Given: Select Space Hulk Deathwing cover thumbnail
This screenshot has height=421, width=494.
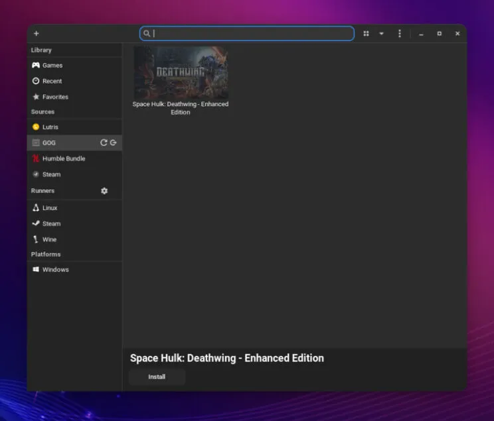Looking at the screenshot, I should (181, 72).
